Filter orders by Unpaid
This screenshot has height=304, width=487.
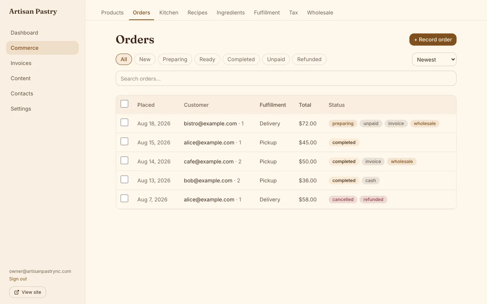[276, 59]
